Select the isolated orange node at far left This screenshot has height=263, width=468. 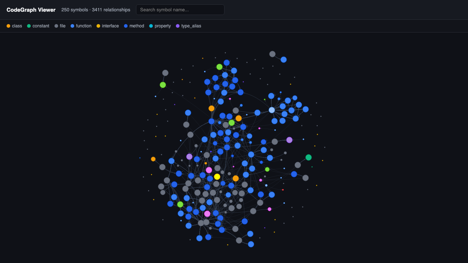153,159
